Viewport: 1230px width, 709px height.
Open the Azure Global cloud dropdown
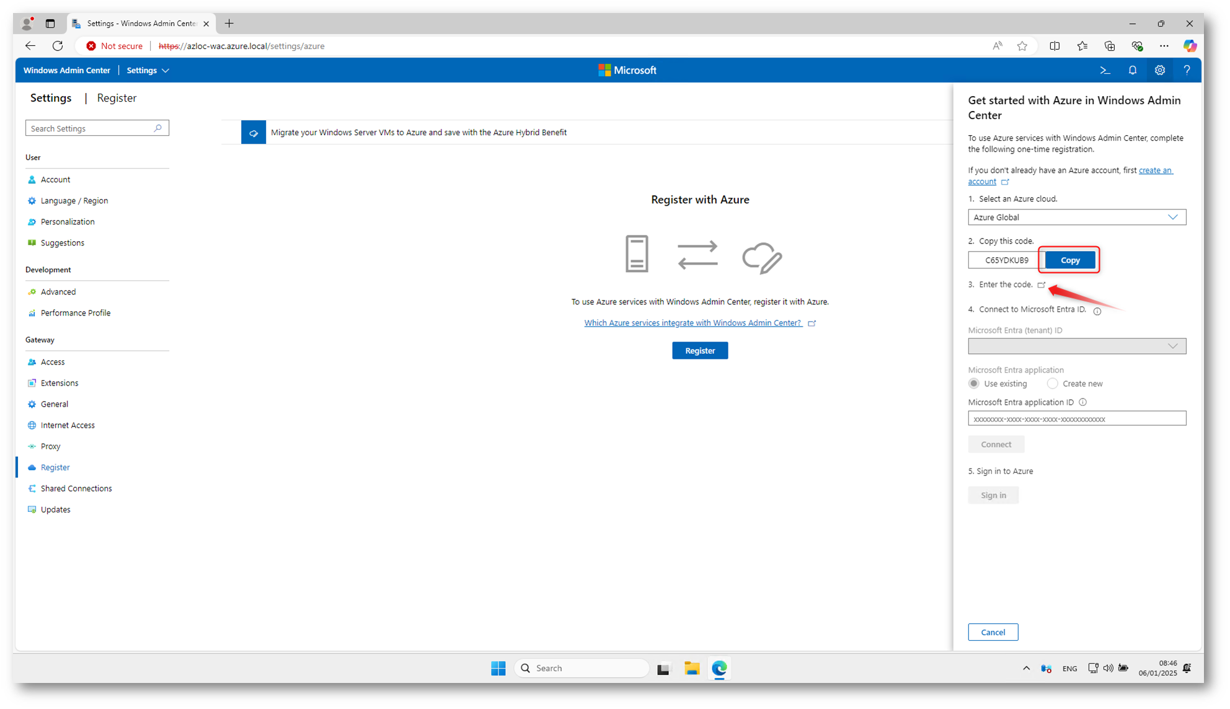1077,218
